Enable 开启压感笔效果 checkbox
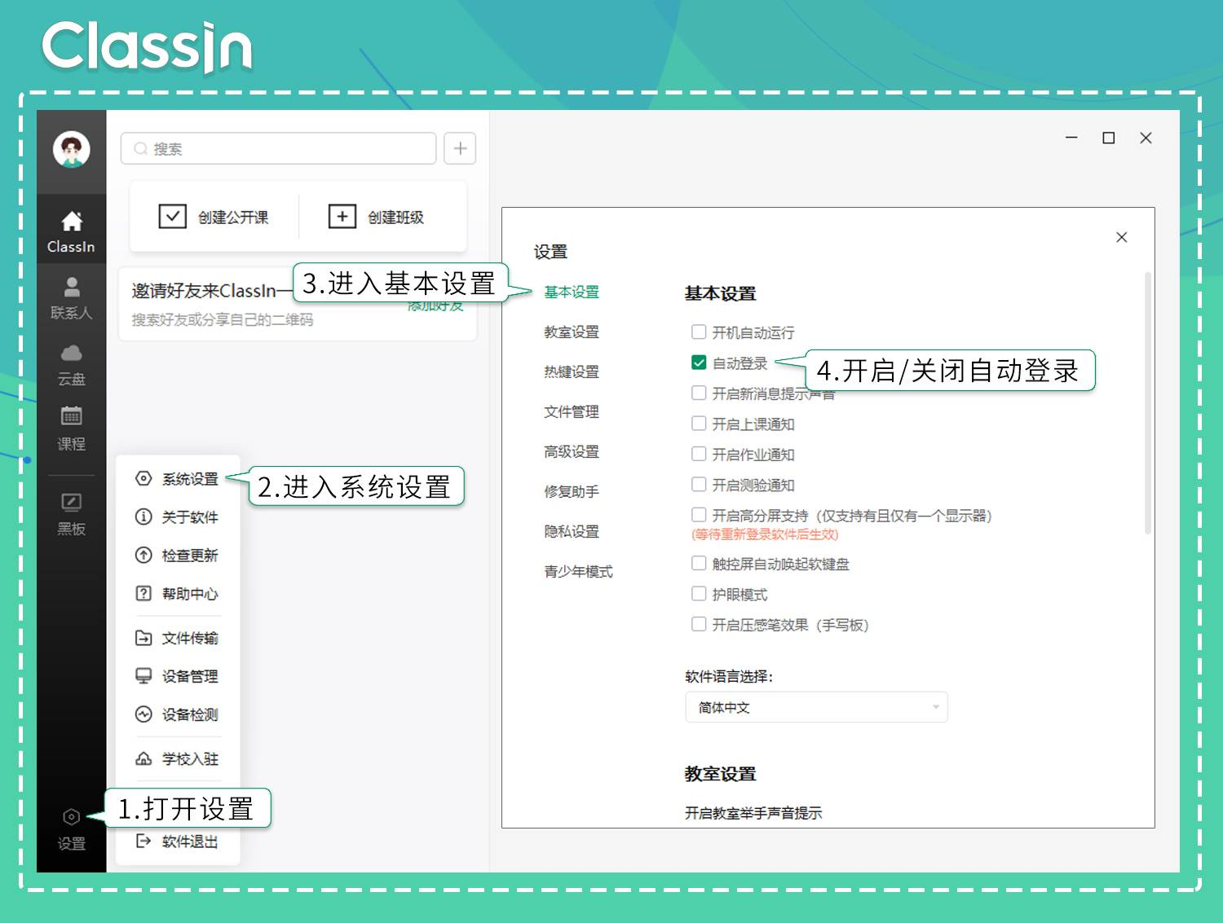Viewport: 1223px width, 923px height. click(x=699, y=624)
